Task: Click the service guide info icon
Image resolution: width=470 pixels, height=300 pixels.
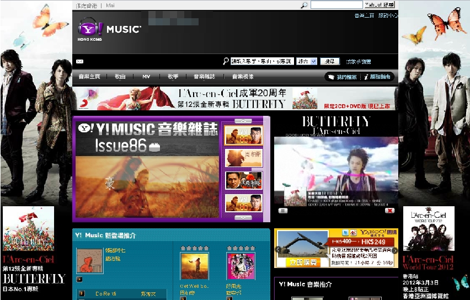Action: 366,77
